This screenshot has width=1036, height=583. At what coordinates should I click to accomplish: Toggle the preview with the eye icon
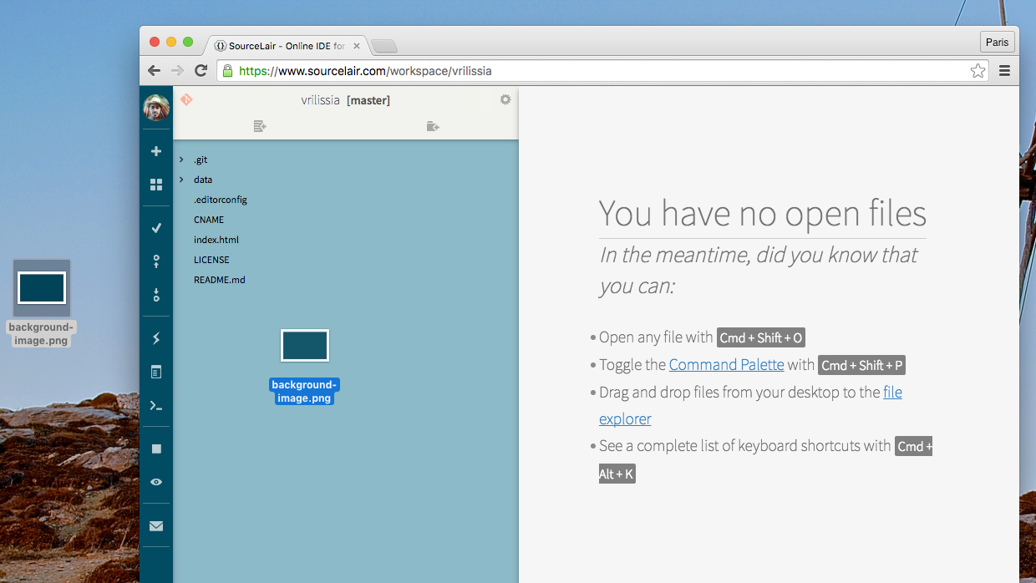[x=155, y=482]
